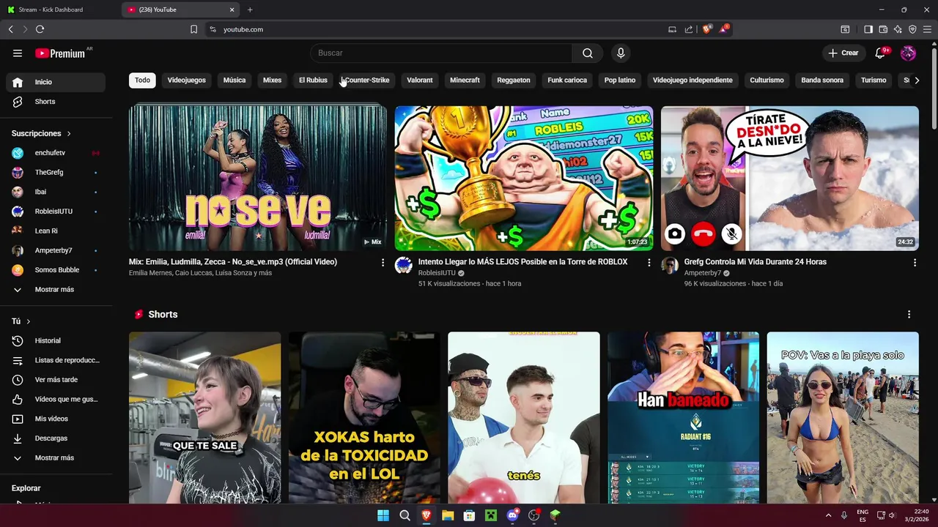
Task: Open Shorts from the sidebar
Action: pyautogui.click(x=56, y=102)
